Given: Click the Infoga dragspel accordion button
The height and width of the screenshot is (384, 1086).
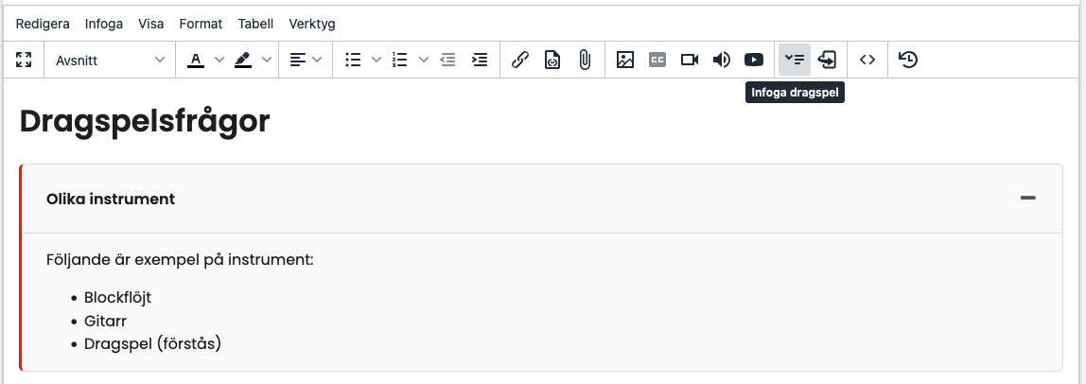Looking at the screenshot, I should coord(794,60).
